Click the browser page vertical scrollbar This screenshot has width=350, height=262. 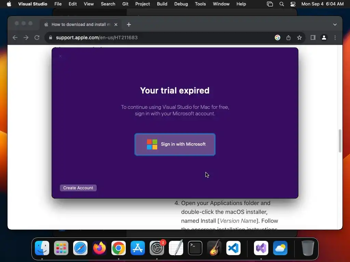[x=340, y=141]
